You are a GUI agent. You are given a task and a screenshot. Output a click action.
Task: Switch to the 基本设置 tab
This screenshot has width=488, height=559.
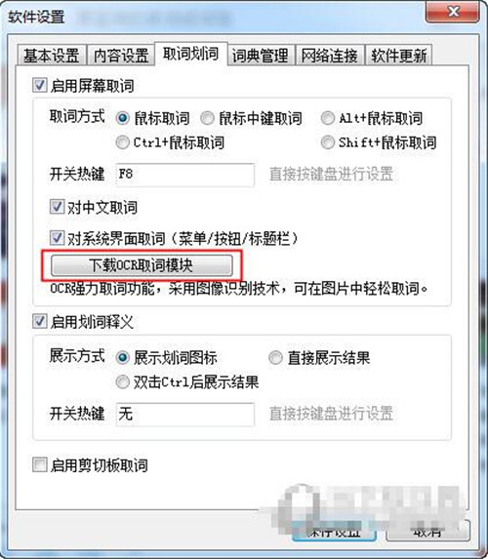click(x=52, y=56)
